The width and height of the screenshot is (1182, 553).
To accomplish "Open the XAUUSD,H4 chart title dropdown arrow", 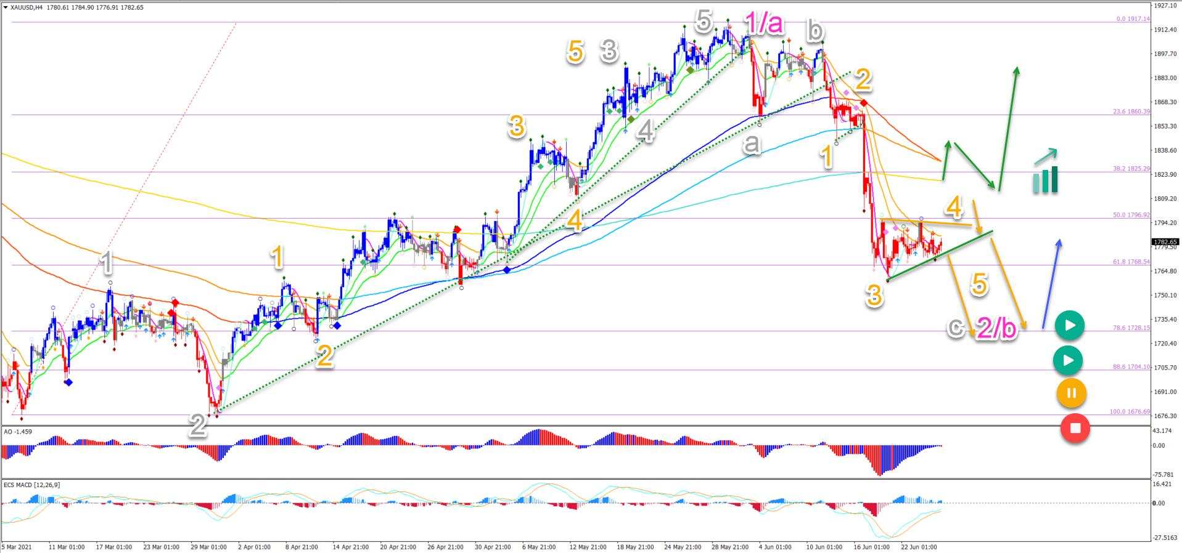I will pyautogui.click(x=6, y=8).
